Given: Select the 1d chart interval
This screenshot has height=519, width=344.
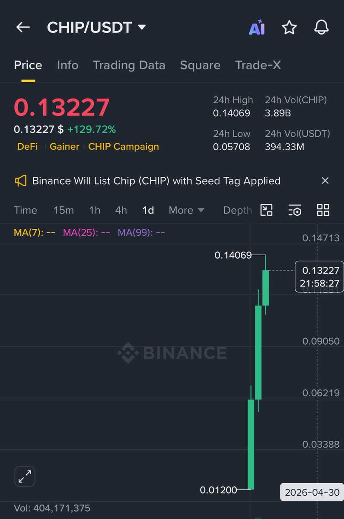Looking at the screenshot, I should click(148, 210).
